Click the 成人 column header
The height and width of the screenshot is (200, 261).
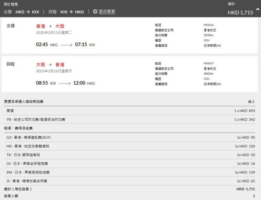click(x=251, y=101)
